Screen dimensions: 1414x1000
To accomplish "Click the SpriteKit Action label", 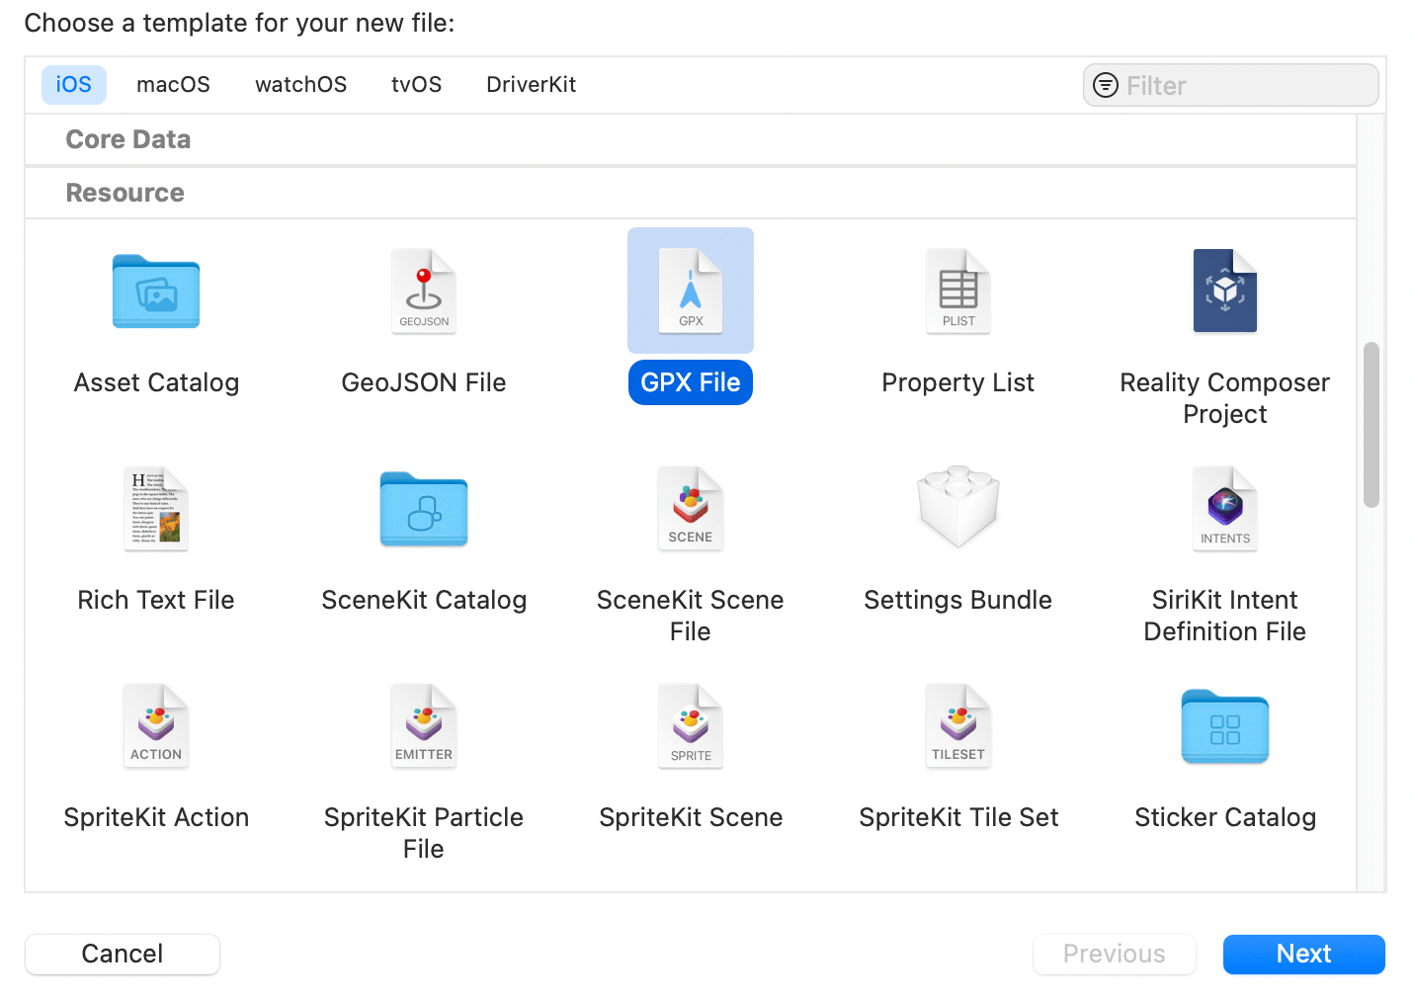I will 156,817.
